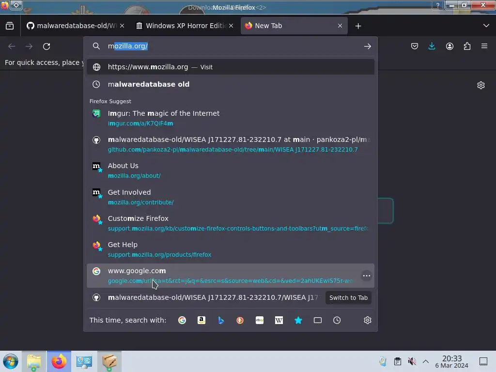This screenshot has height=372, width=496.
Task: Search this time with eBay
Action: coord(260,320)
